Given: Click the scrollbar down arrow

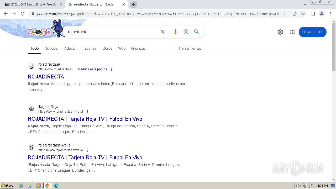Looking at the screenshot, I should tap(334, 179).
